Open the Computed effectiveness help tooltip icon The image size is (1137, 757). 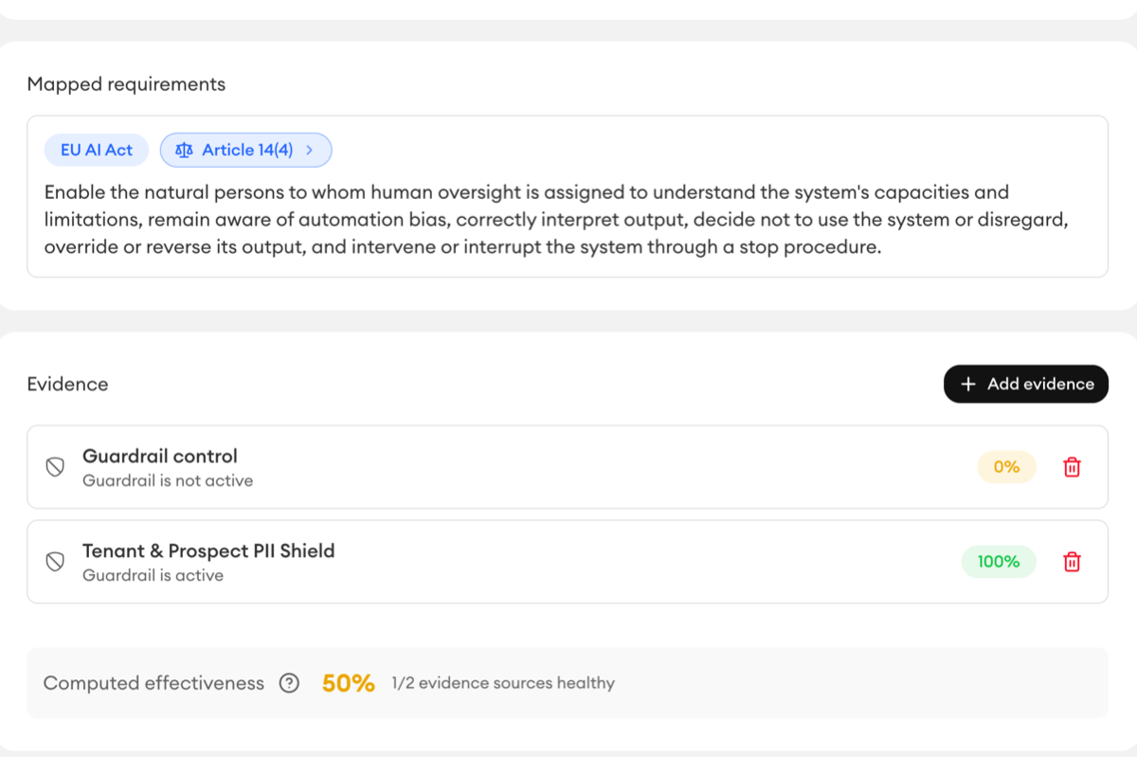click(x=290, y=683)
